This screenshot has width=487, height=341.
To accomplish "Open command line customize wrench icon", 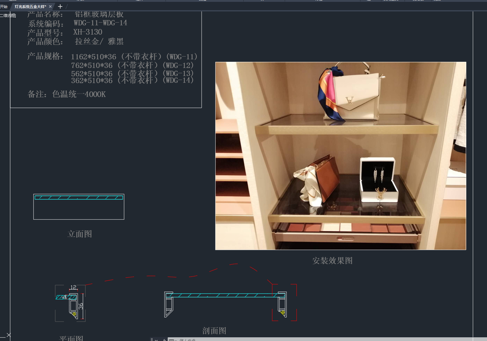I will coord(164,340).
